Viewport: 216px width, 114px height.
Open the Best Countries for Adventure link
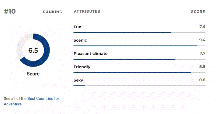31,101
